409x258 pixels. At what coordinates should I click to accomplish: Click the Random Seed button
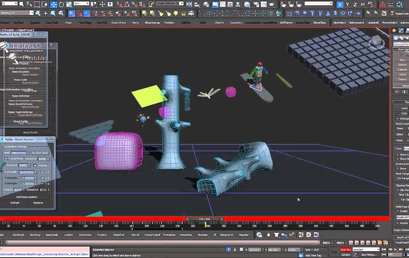pyautogui.click(x=40, y=153)
